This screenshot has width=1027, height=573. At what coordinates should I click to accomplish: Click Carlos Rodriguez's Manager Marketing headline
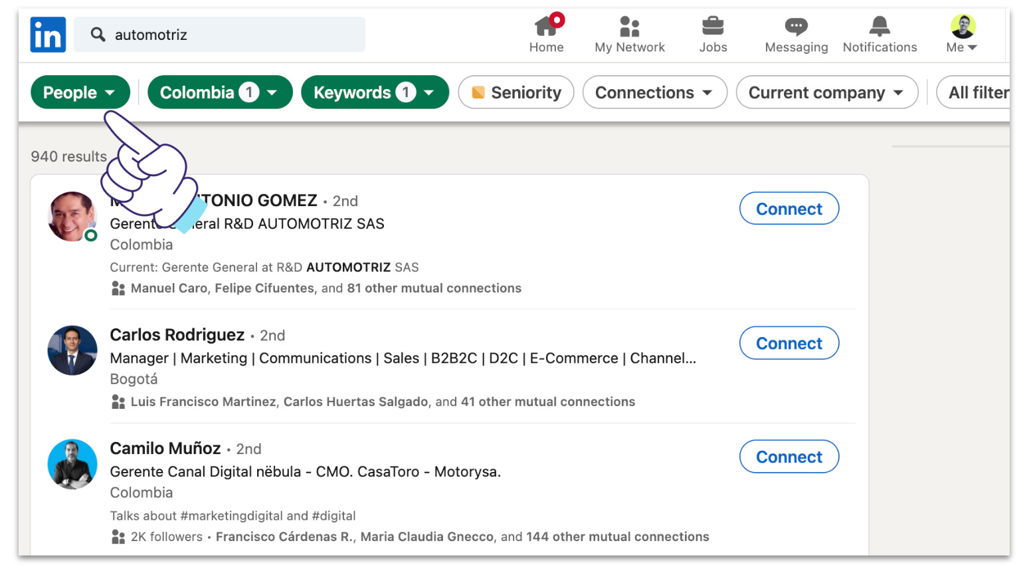(403, 358)
